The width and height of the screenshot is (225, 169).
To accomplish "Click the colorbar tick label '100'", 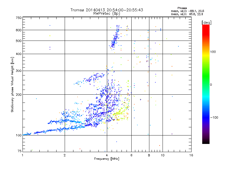I will coord(213,52).
